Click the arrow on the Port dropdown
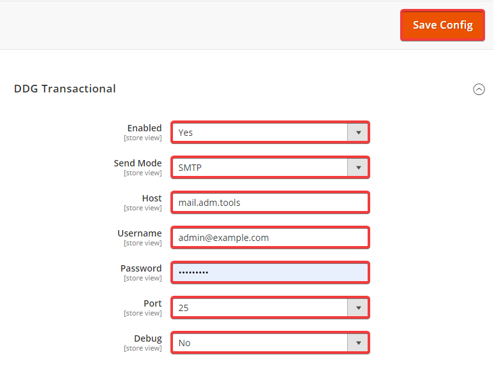494x371 pixels. 358,308
